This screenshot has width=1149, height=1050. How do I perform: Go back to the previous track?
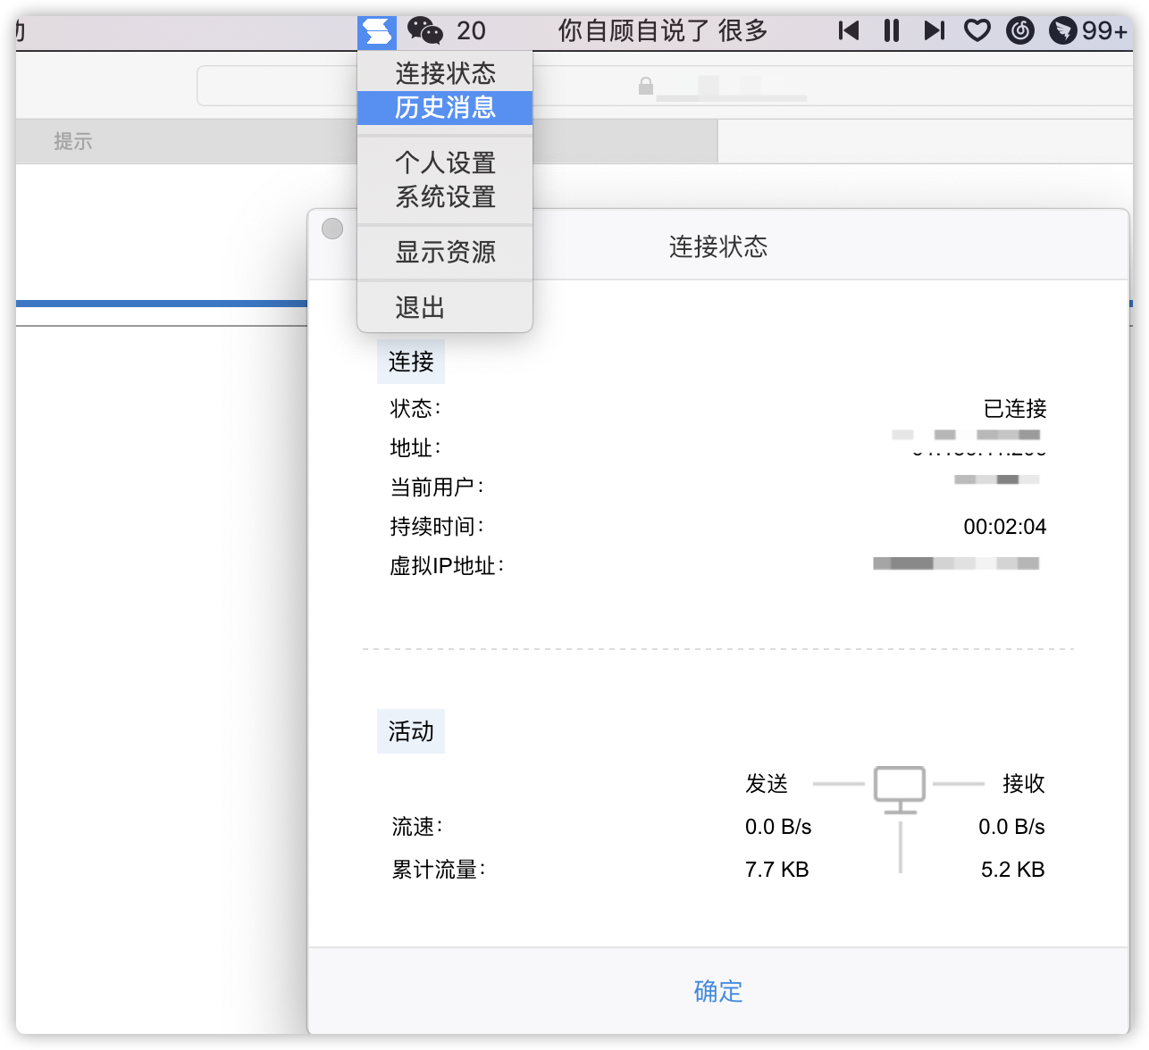847,29
